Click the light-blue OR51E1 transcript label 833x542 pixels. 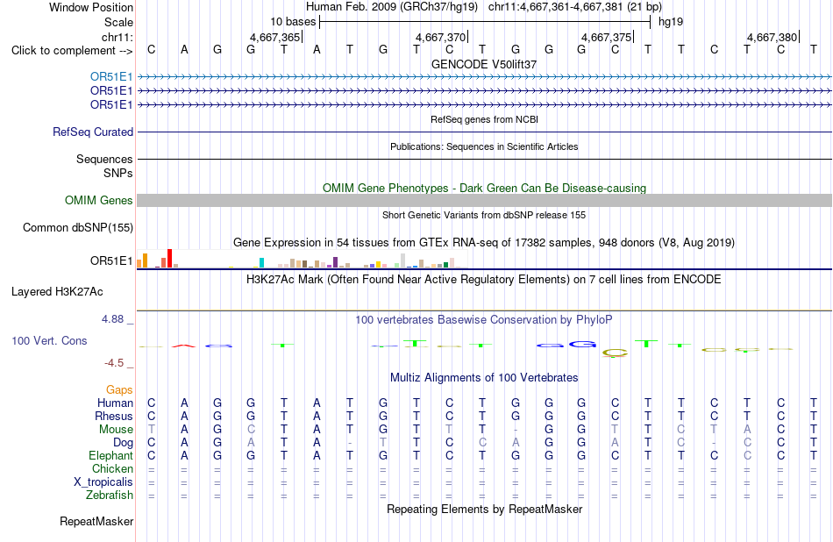click(x=111, y=77)
